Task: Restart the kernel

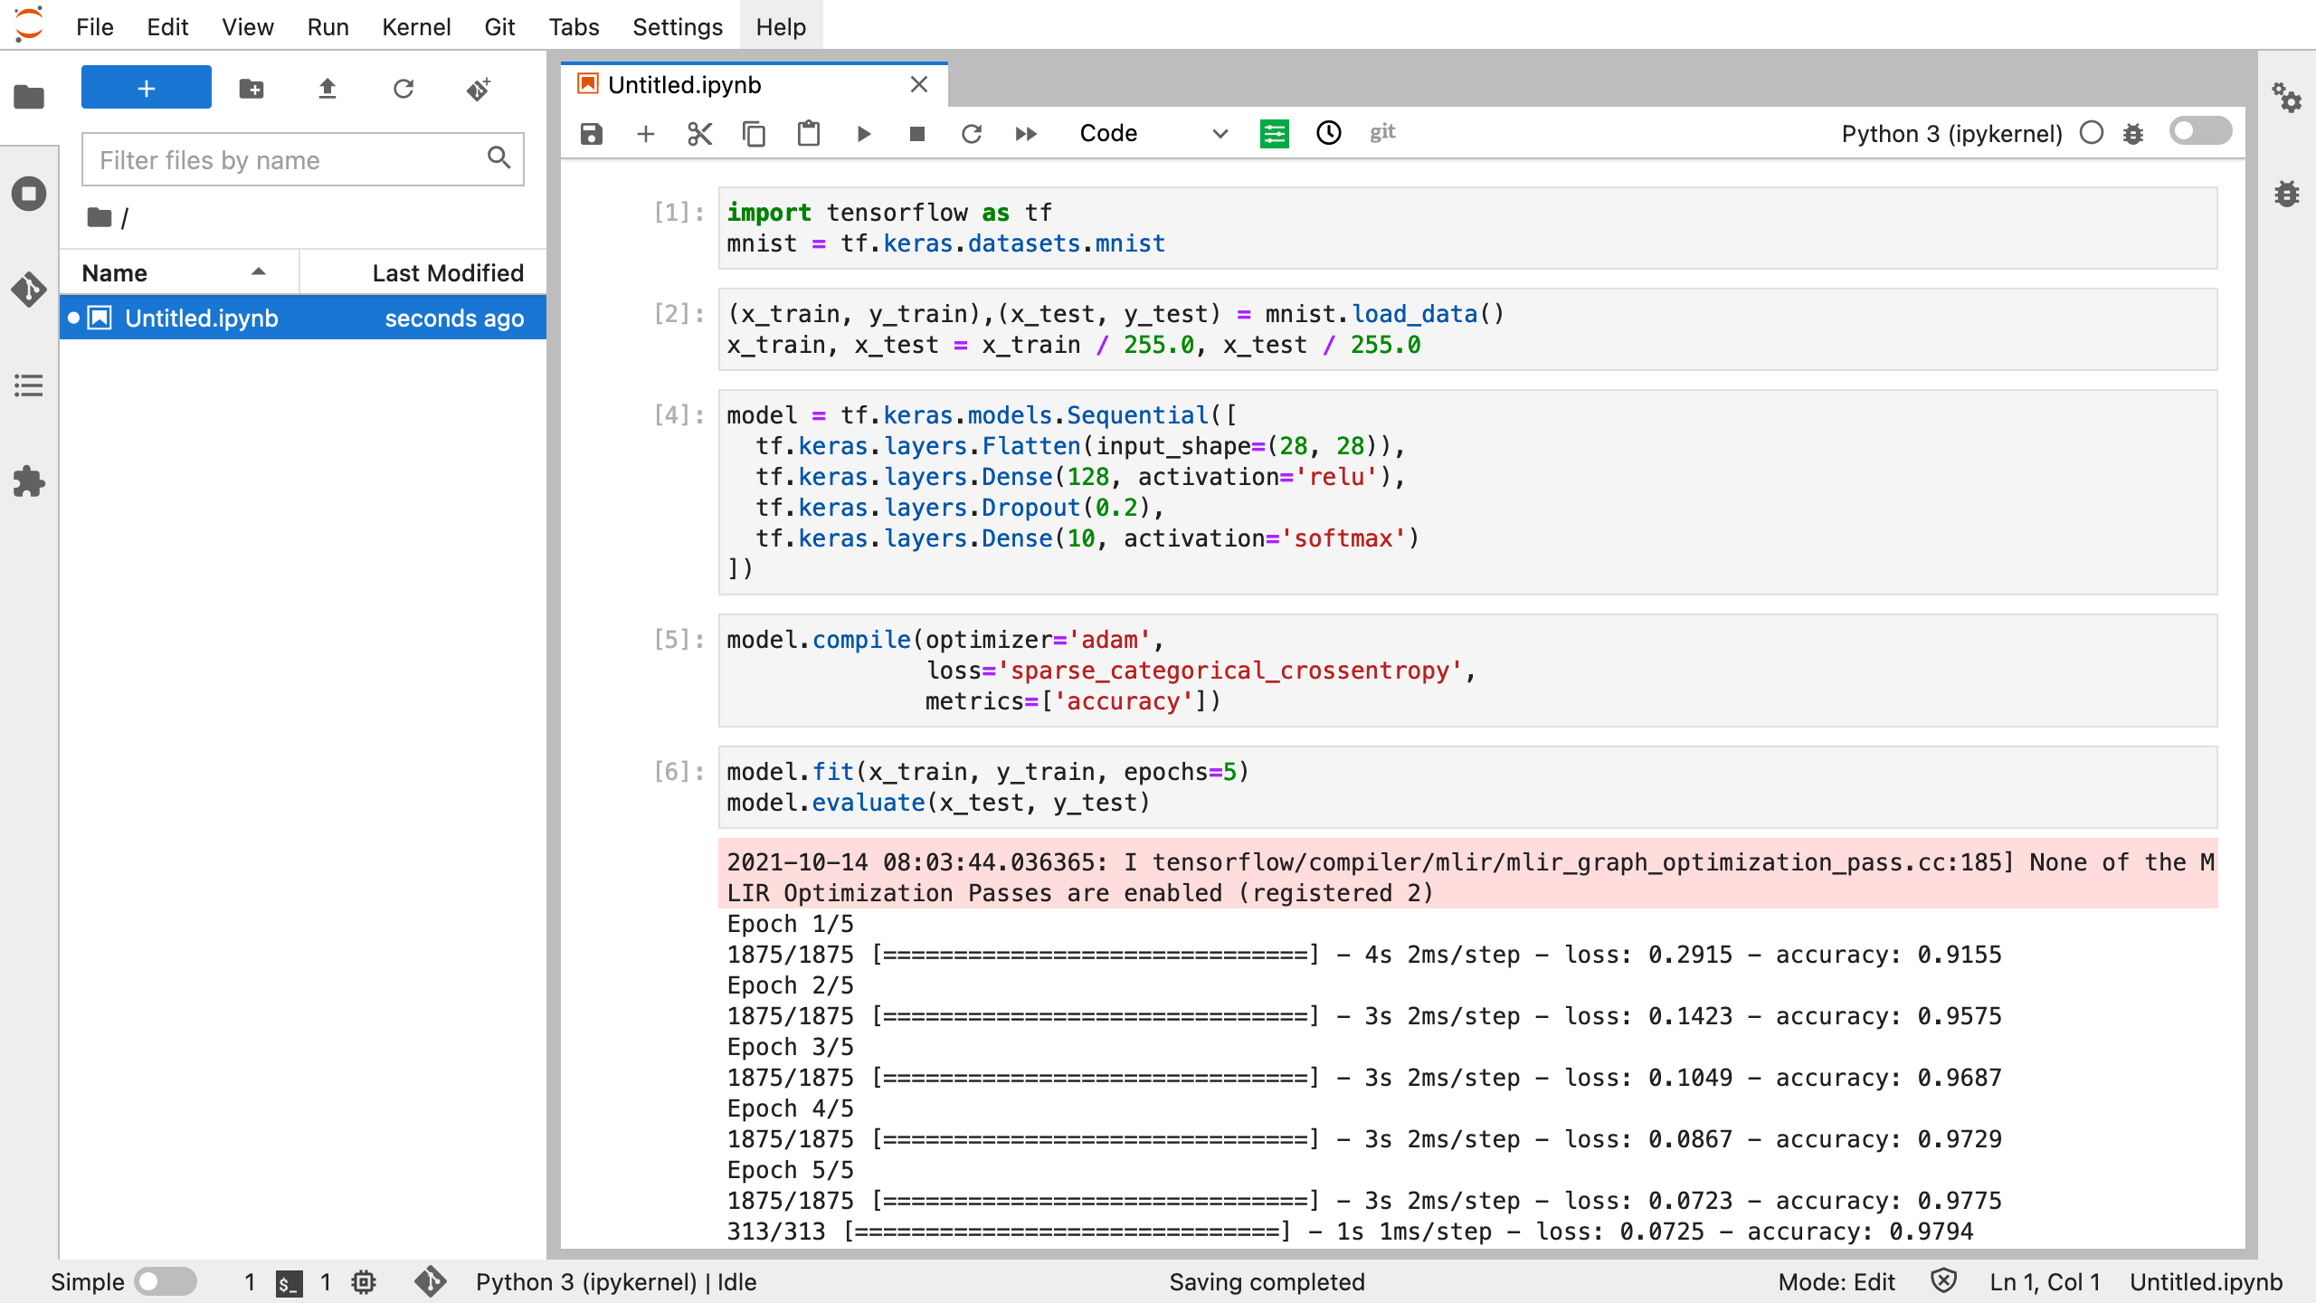Action: (x=972, y=134)
